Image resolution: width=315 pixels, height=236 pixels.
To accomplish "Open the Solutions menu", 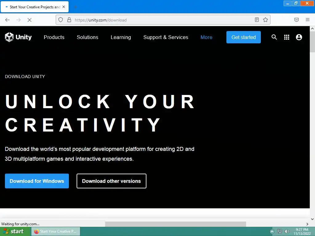I will (87, 37).
